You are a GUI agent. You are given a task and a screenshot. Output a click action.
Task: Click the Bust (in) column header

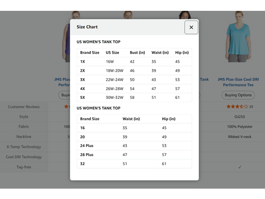[x=137, y=53]
